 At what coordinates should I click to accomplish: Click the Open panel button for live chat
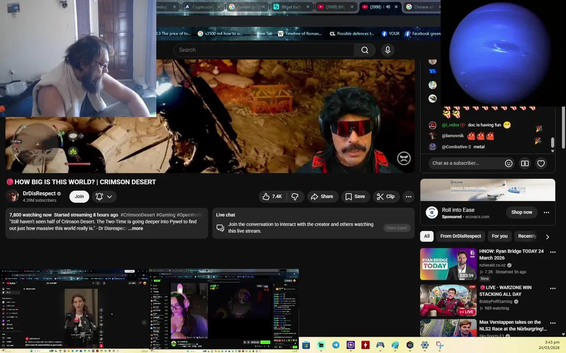click(397, 228)
